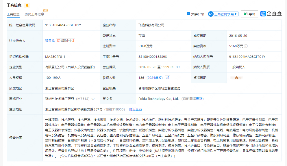Click the info icon next to 实缴资本 5168万元
Image resolution: width=287 pixels, height=166 pixels.
[x=246, y=46]
